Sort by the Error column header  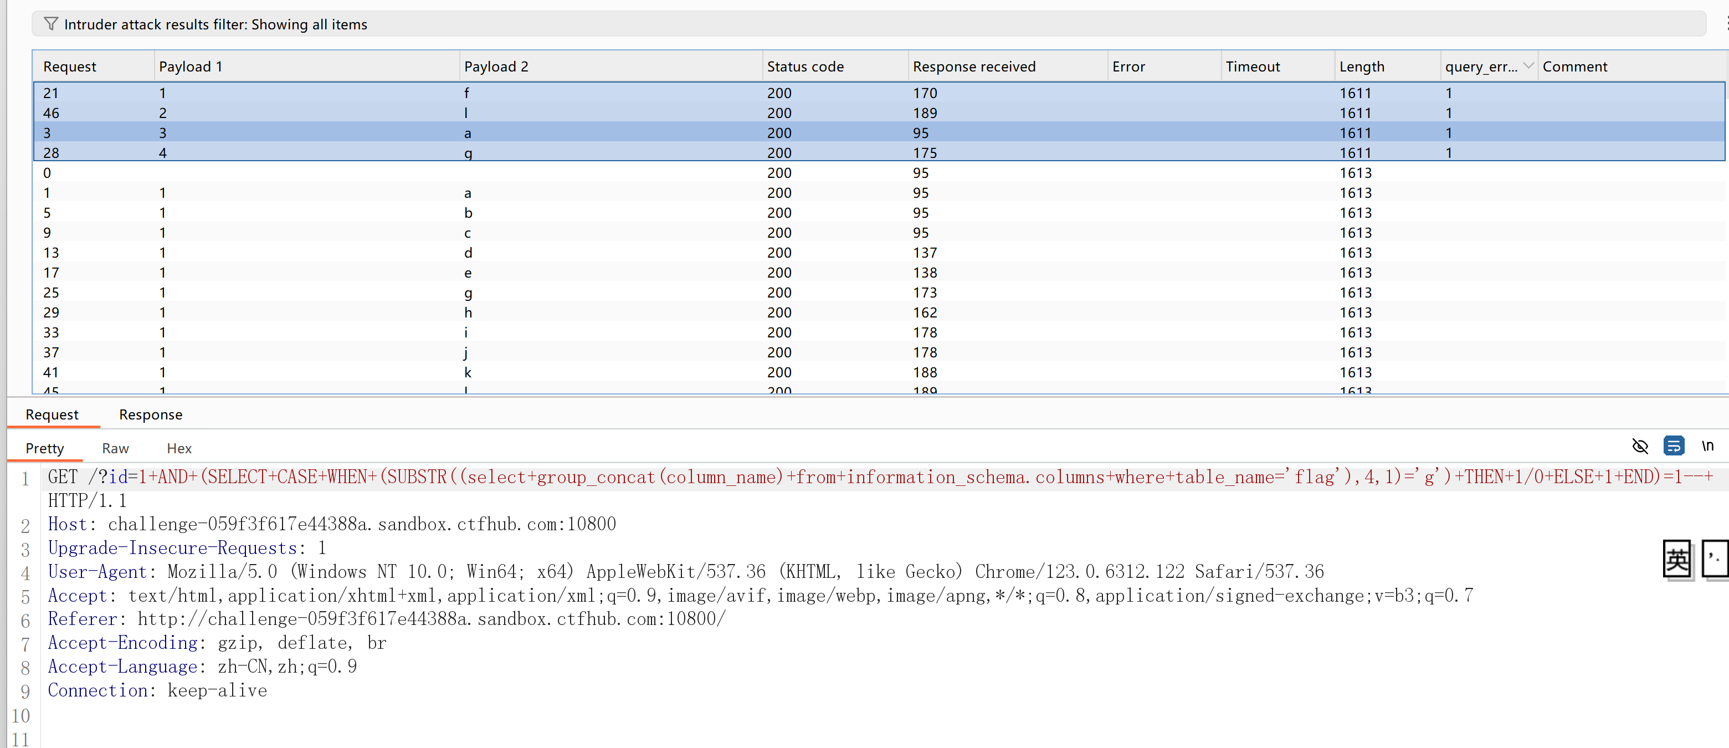(x=1164, y=66)
